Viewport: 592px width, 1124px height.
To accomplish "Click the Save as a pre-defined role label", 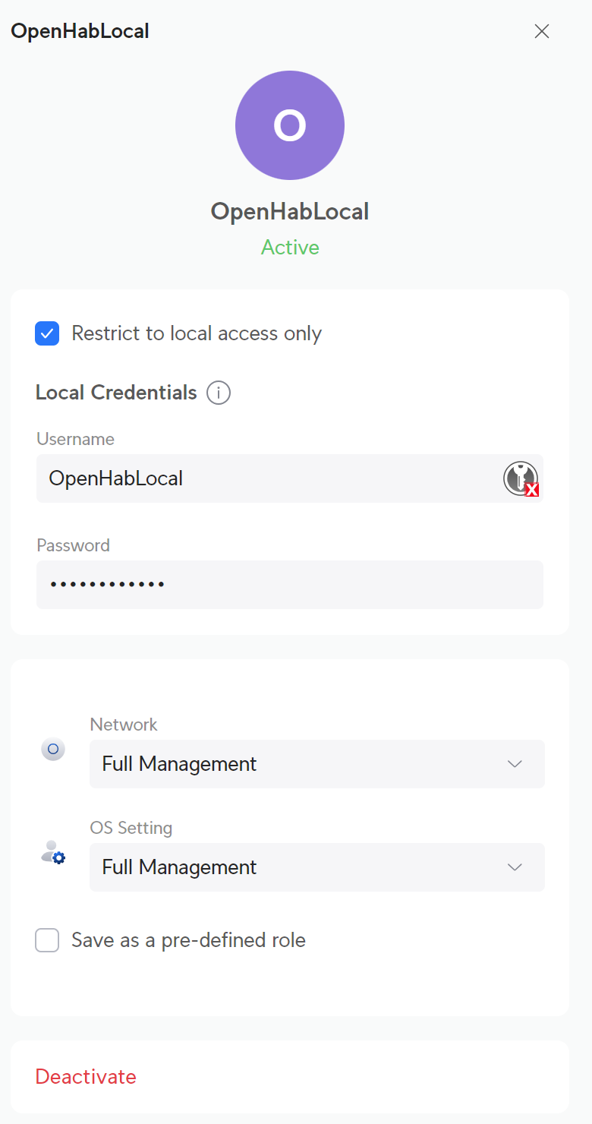I will (188, 940).
